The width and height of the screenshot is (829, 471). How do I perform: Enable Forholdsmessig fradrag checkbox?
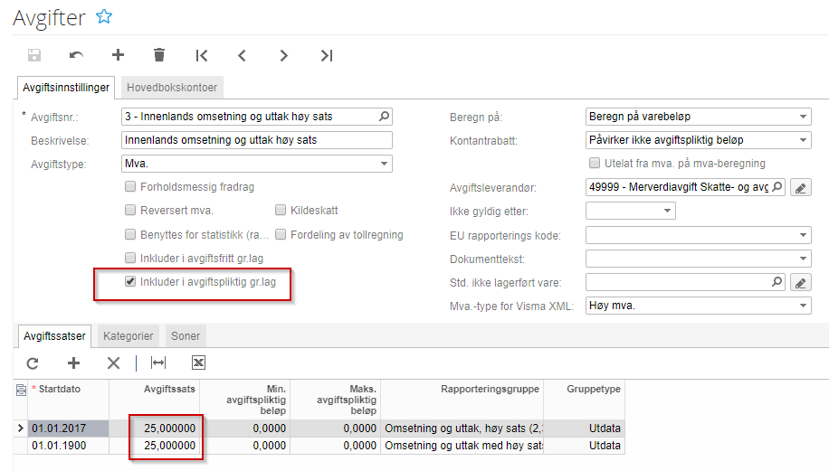(x=131, y=187)
